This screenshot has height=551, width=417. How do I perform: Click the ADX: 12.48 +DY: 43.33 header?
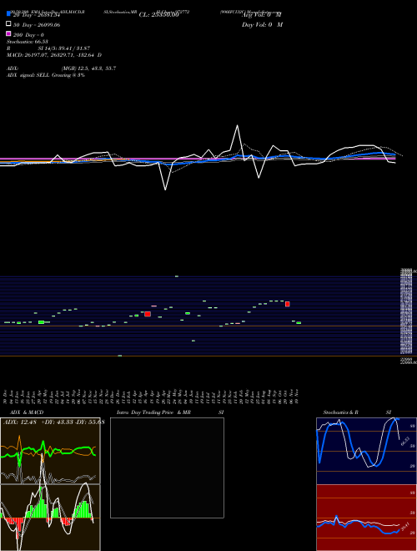coord(54,422)
